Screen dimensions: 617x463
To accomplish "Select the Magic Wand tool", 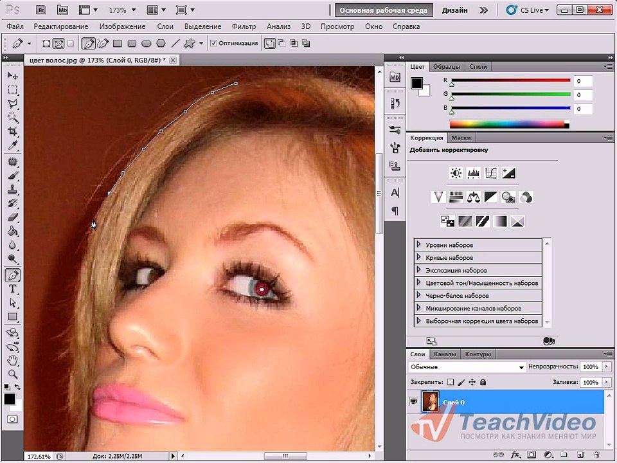I will click(x=13, y=117).
